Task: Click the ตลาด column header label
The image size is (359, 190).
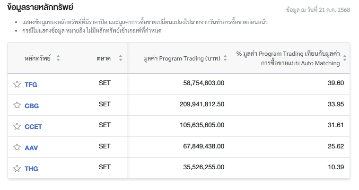Action: (104, 59)
